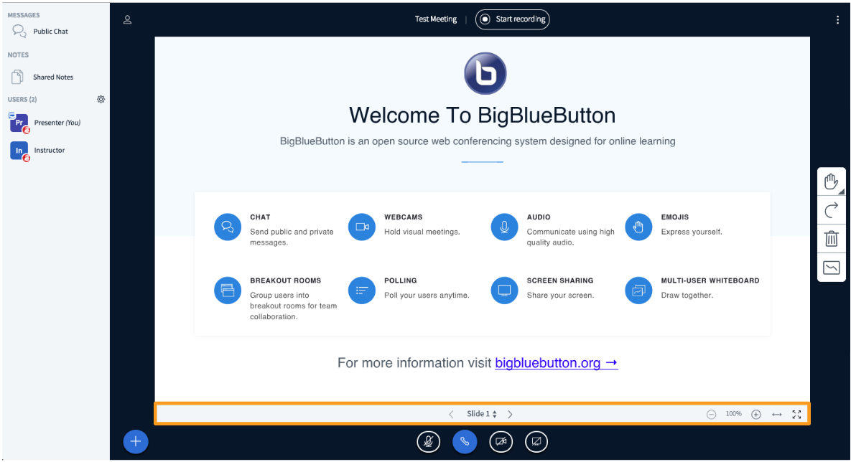
Task: Click the Emojis hand icon on the slide
Action: (x=639, y=227)
